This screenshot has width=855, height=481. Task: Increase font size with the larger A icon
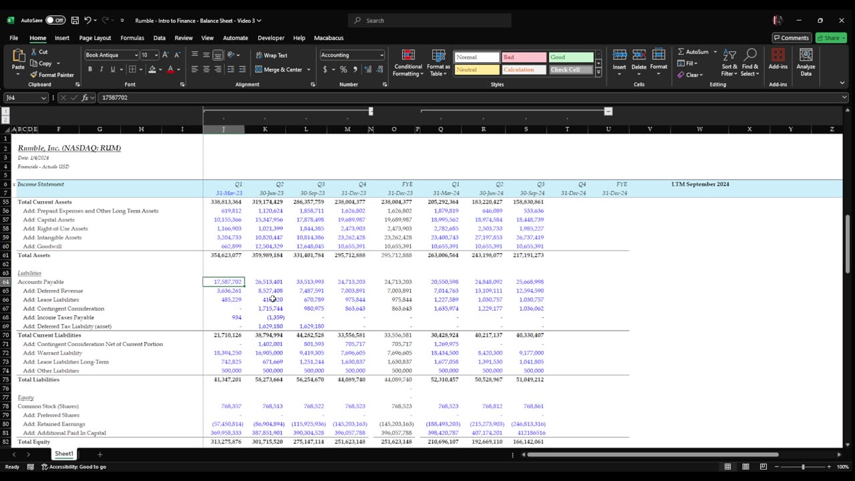(166, 55)
